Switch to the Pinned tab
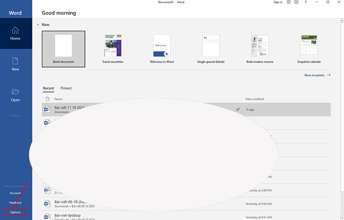Image resolution: width=344 pixels, height=220 pixels. (x=66, y=88)
